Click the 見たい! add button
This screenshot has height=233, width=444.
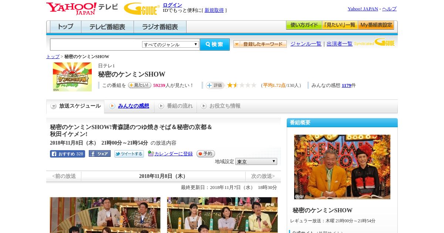[139, 85]
